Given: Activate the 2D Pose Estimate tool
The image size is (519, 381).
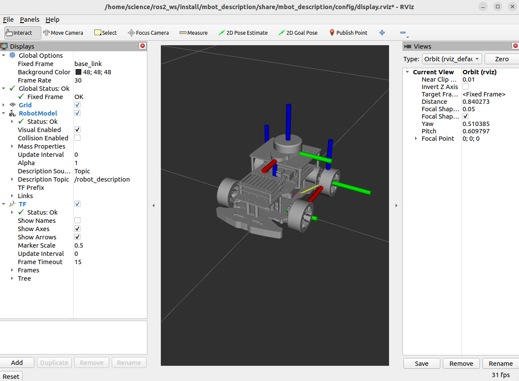Looking at the screenshot, I should [243, 32].
